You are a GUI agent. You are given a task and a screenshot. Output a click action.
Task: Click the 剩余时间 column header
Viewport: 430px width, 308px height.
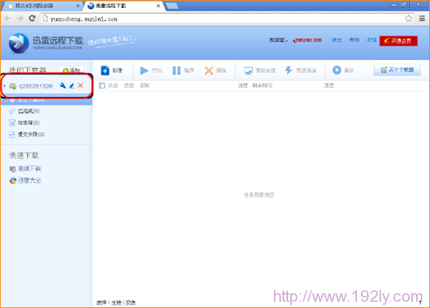tap(262, 85)
